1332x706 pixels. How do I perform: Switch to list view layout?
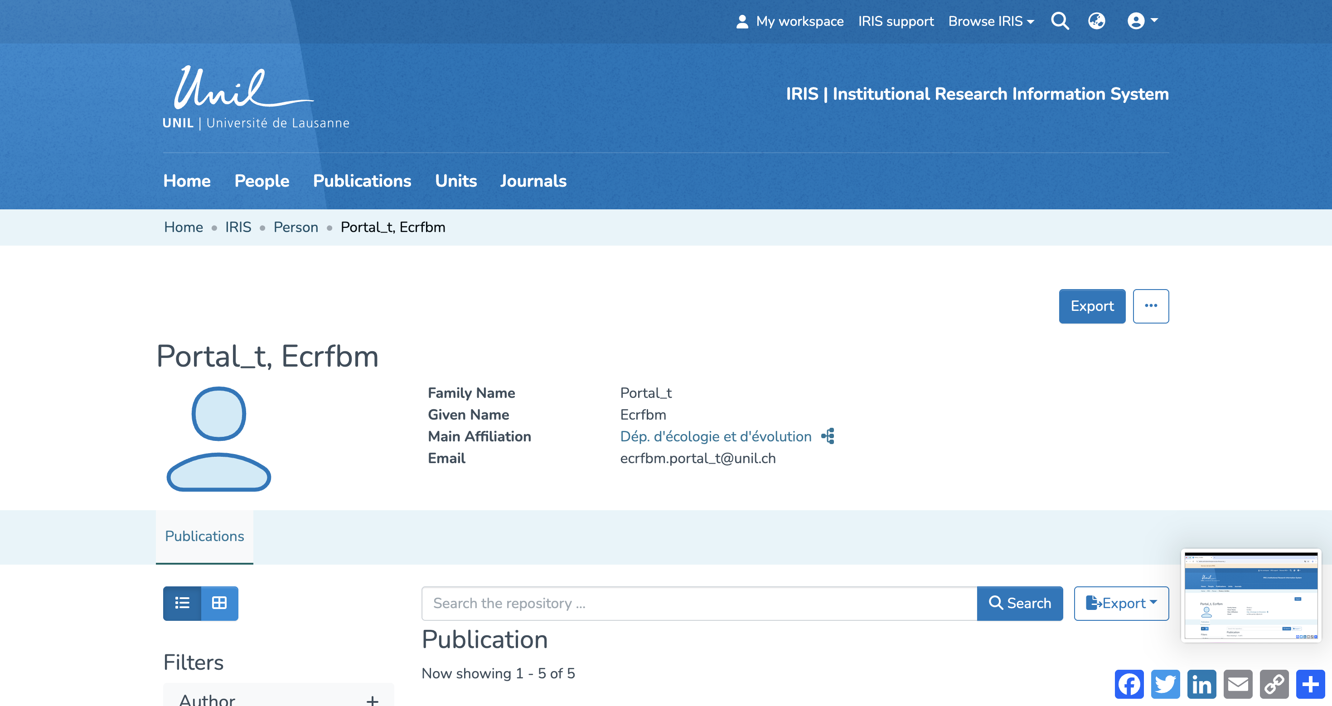(x=182, y=603)
